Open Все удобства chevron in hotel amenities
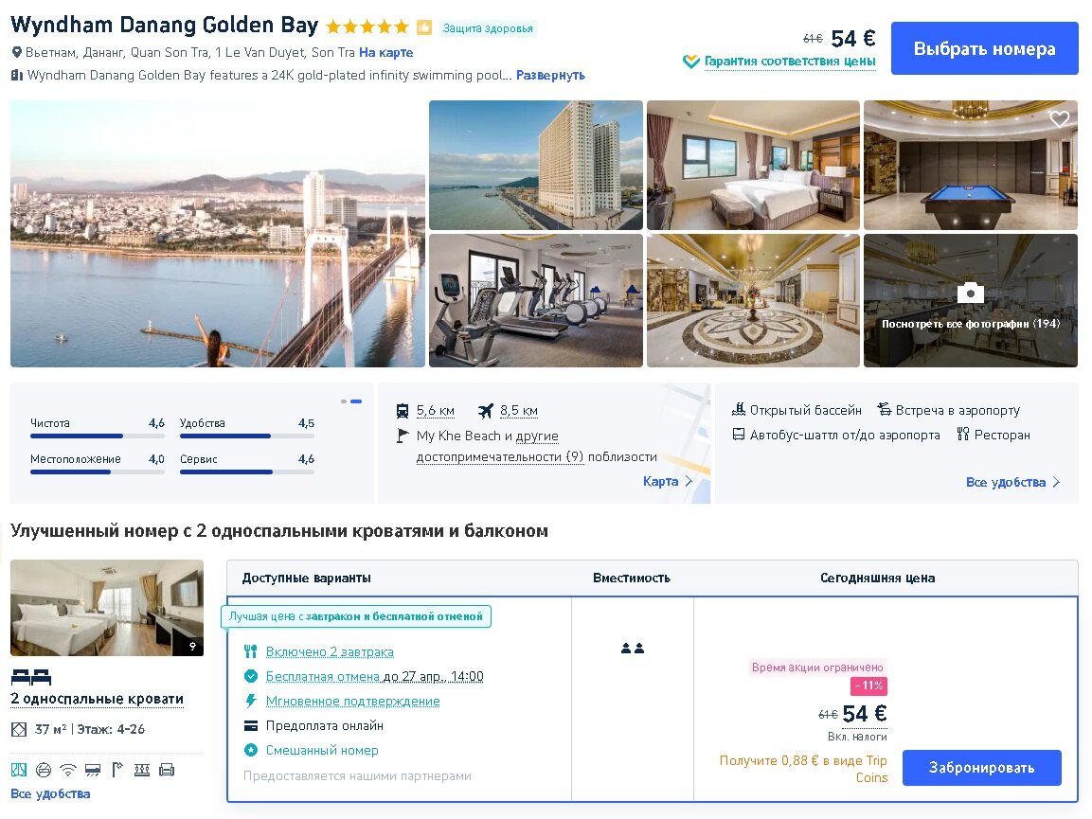This screenshot has width=1092, height=819. pyautogui.click(x=1056, y=482)
